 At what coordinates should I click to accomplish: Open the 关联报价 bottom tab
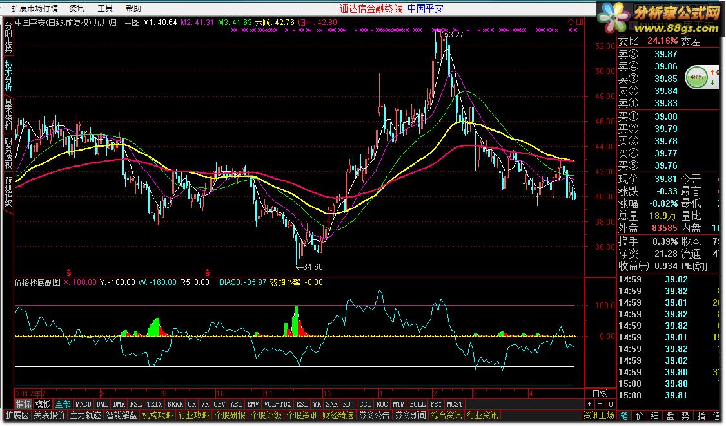(x=49, y=415)
